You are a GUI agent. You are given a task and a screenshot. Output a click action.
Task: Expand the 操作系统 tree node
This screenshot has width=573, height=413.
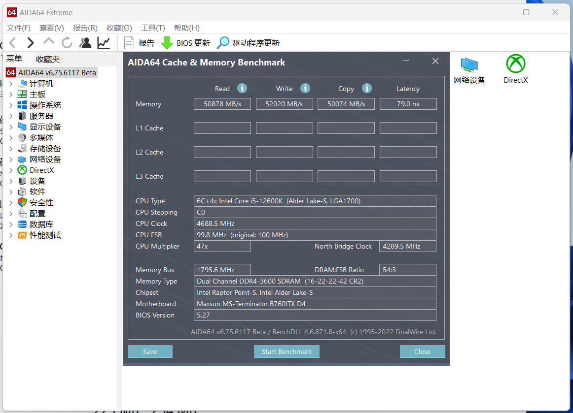pyautogui.click(x=11, y=105)
